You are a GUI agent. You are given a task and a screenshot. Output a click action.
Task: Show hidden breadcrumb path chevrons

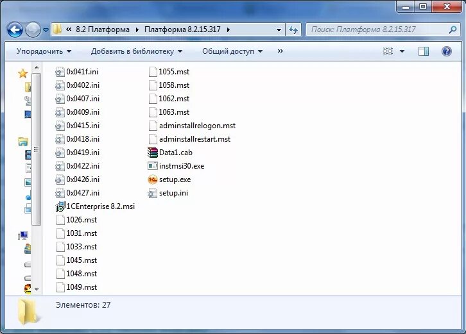click(x=69, y=29)
